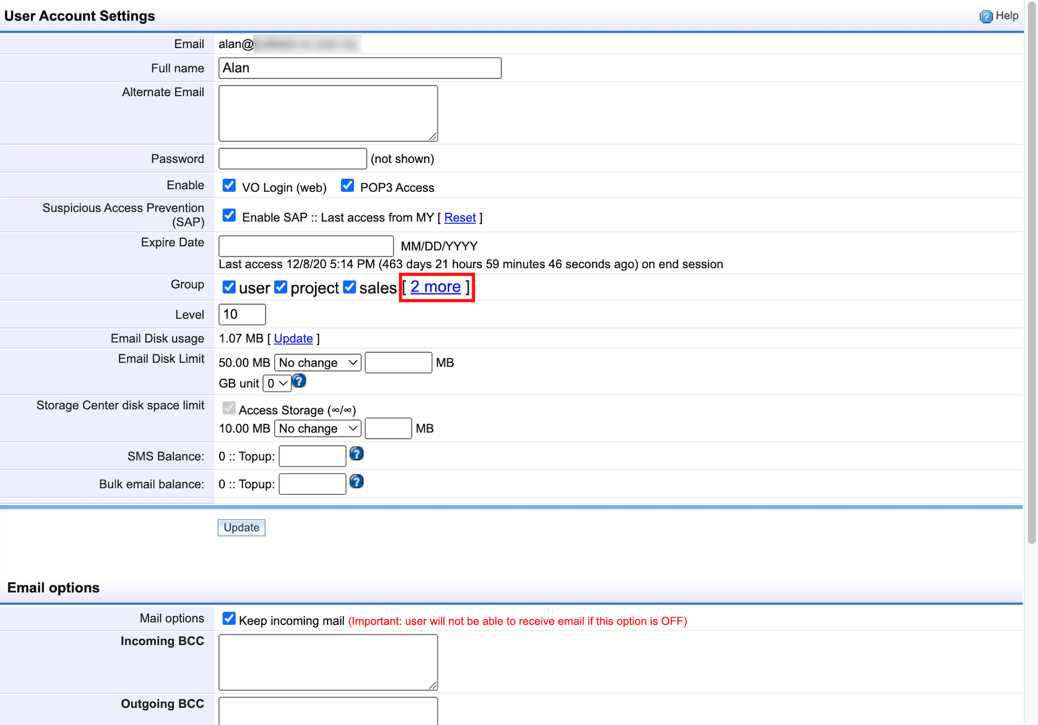Click Update link for Email Disk usage

coord(293,338)
